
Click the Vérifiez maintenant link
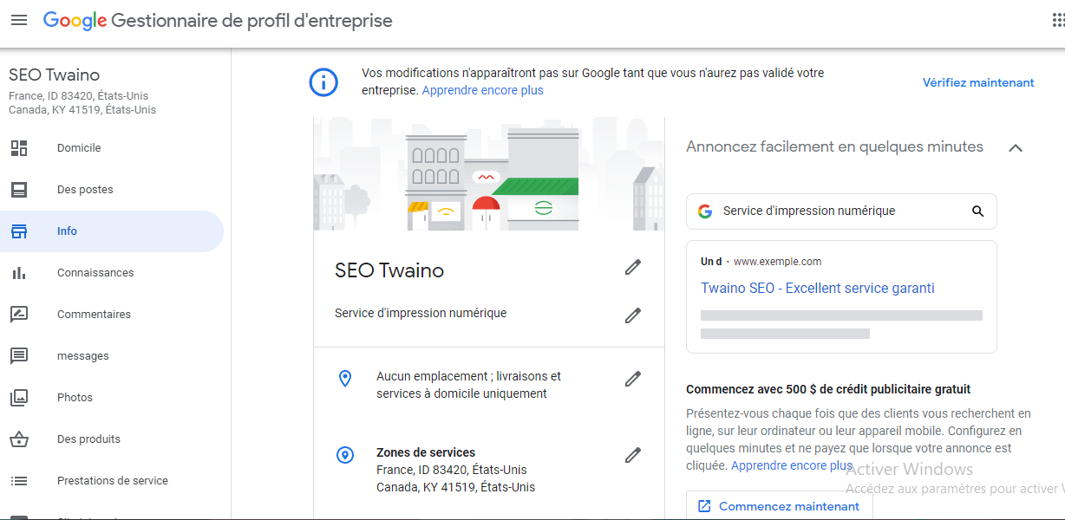(x=978, y=83)
